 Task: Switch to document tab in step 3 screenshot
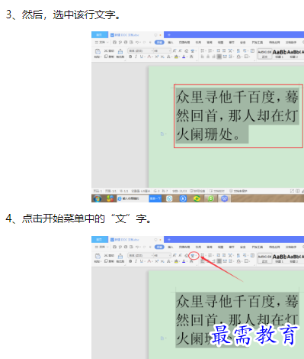(x=136, y=35)
